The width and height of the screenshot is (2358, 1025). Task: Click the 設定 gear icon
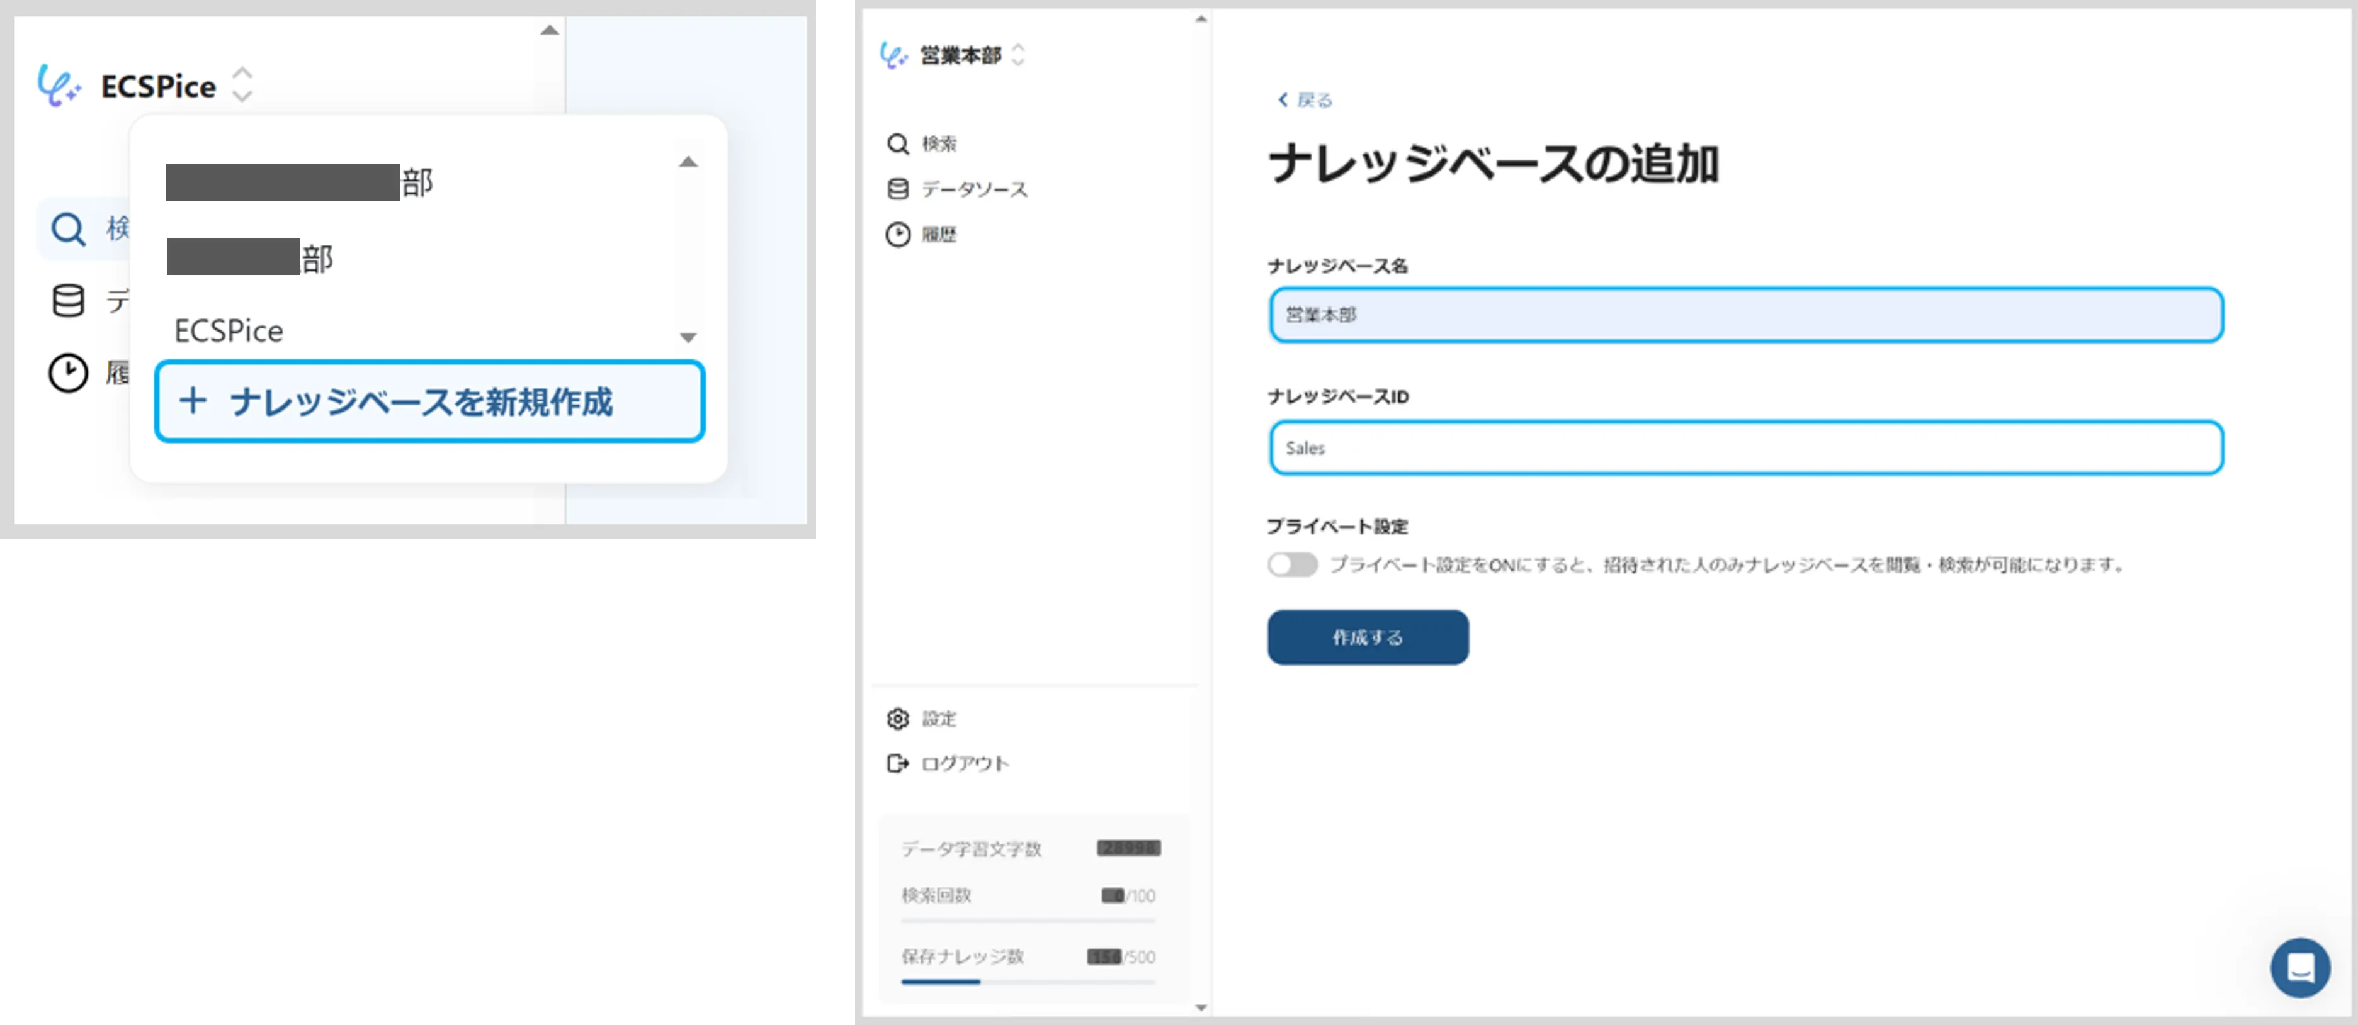pos(898,719)
